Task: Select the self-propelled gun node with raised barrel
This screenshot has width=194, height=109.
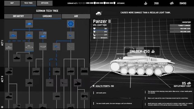Action: (x=78, y=83)
